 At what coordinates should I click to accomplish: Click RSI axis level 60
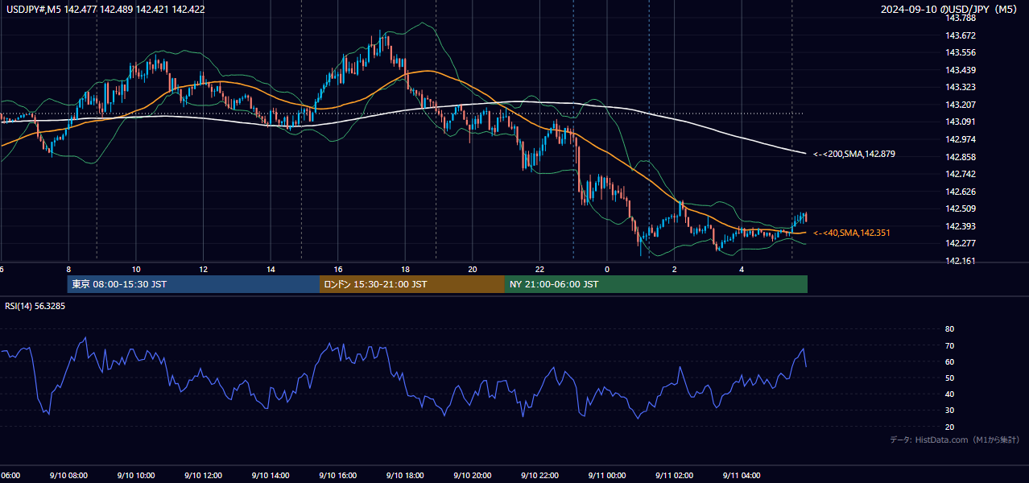tap(950, 361)
